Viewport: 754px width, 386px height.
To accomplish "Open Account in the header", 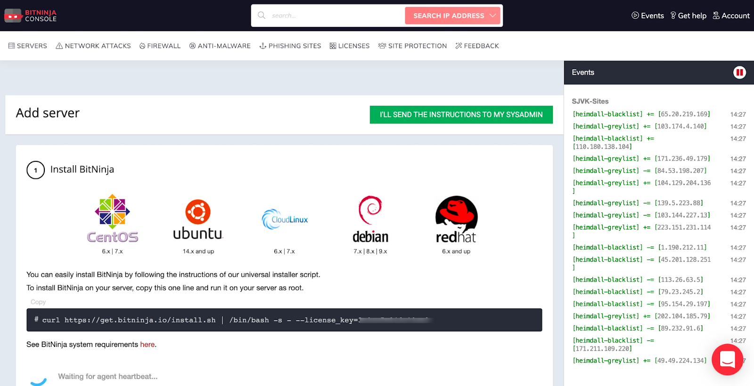I will 731,16.
